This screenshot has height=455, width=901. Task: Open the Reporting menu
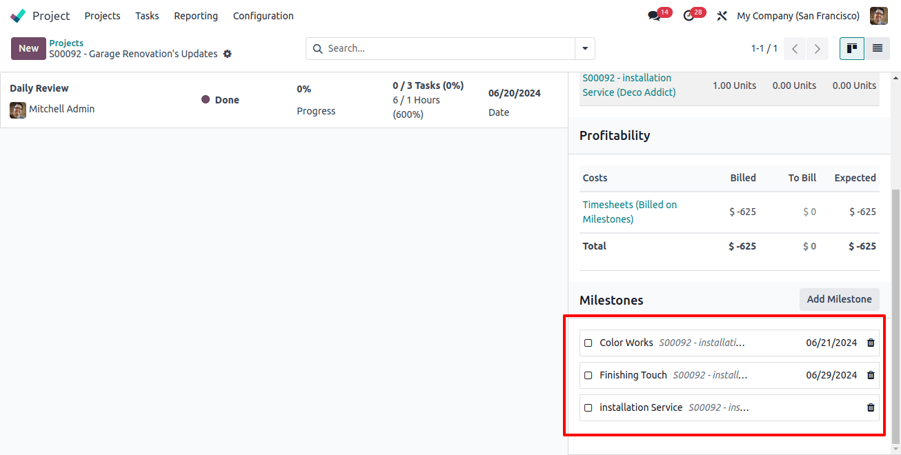point(196,16)
